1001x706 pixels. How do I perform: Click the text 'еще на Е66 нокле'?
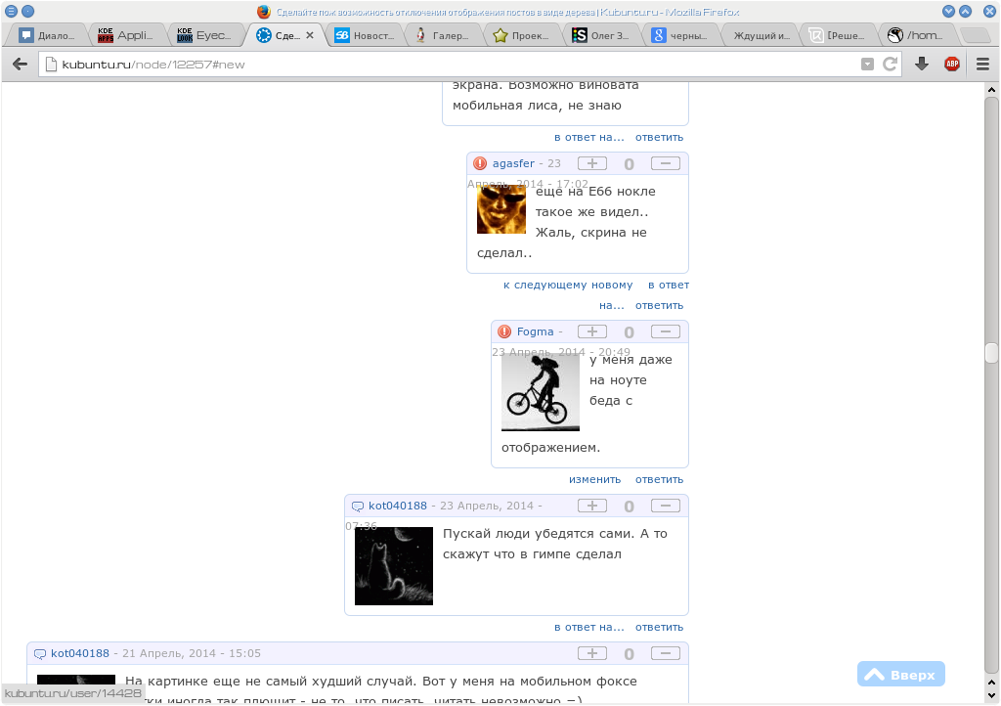[595, 192]
